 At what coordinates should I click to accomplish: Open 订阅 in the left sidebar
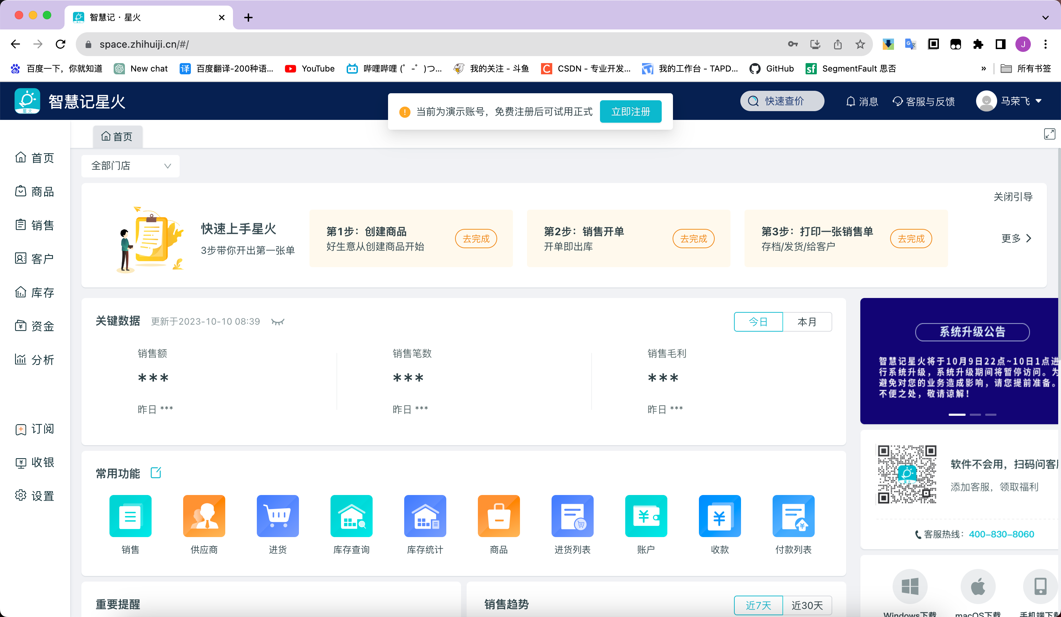(35, 429)
